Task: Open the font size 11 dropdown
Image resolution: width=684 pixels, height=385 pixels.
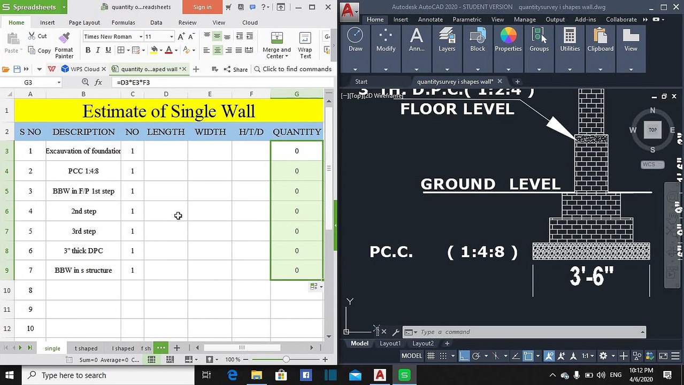Action: click(x=171, y=37)
